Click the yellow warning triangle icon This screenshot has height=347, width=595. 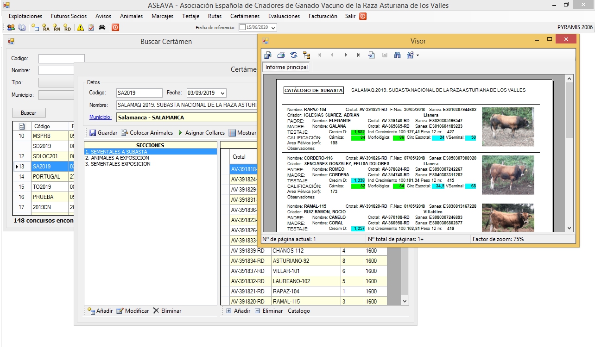click(81, 28)
